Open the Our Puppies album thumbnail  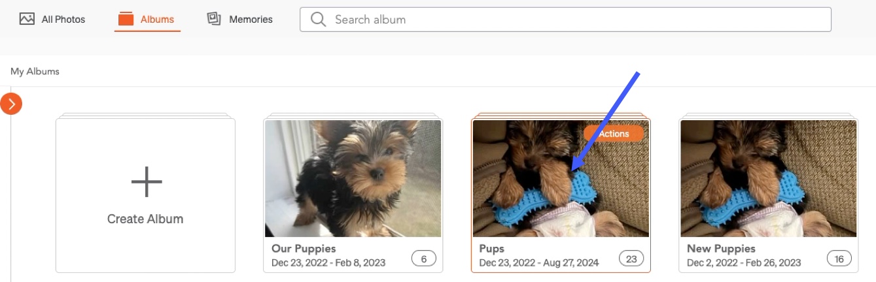[x=353, y=178]
